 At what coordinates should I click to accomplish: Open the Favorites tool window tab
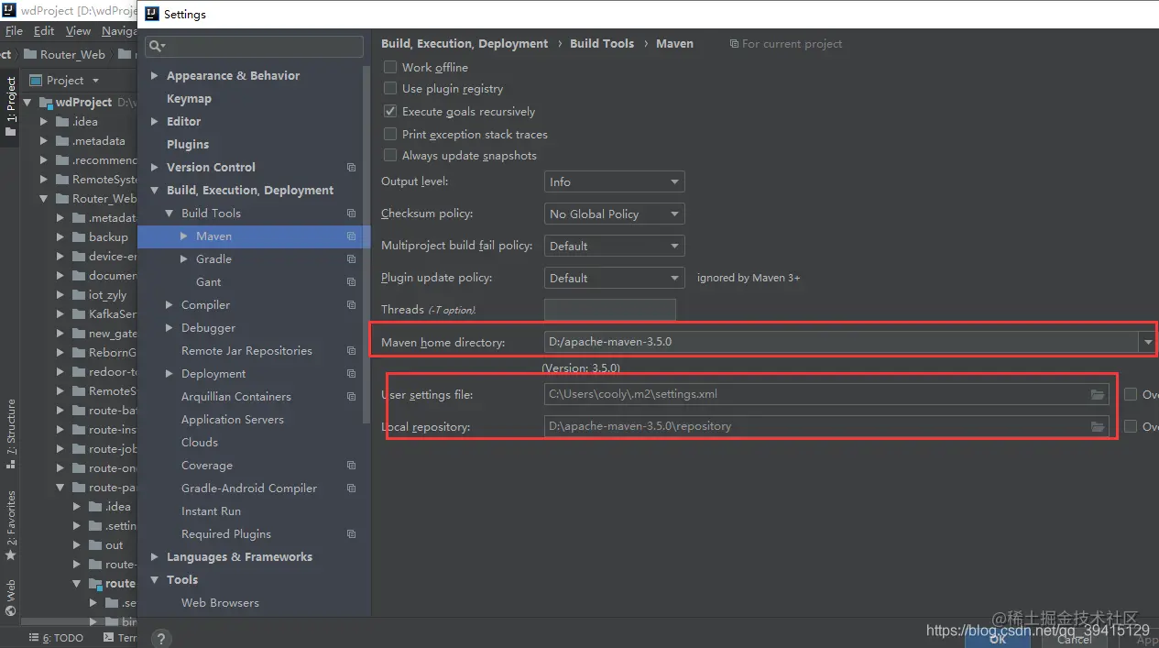pos(11,518)
